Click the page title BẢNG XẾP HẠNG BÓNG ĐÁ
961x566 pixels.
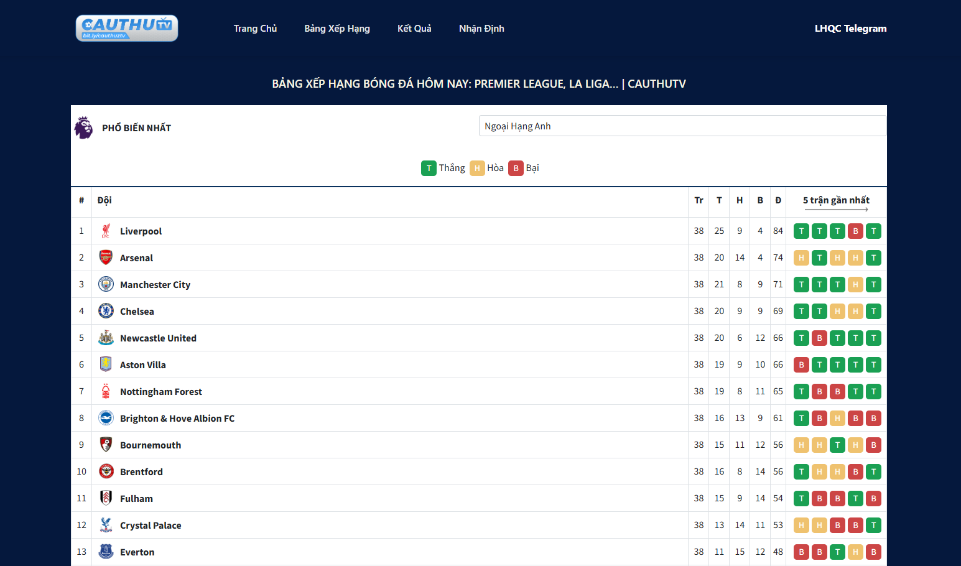pos(479,84)
